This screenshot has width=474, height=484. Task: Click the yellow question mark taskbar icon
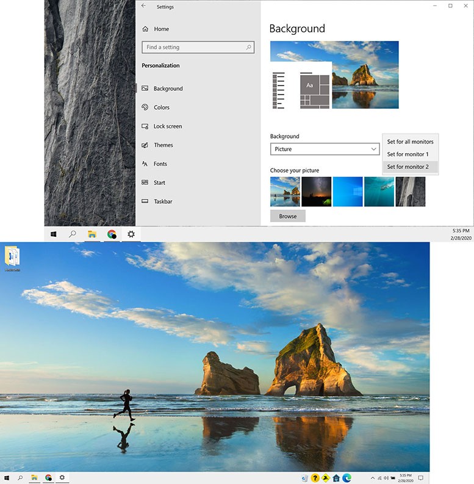pyautogui.click(x=315, y=478)
